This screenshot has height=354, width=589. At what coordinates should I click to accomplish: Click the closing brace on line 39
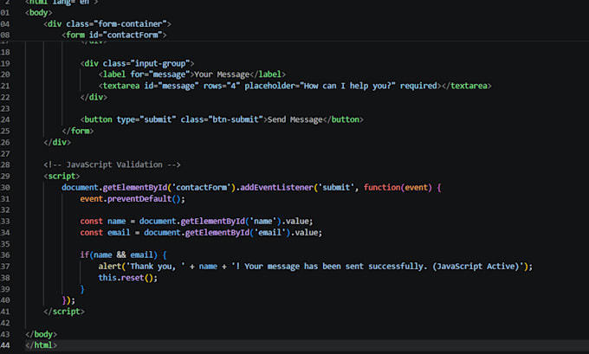[x=82, y=289]
